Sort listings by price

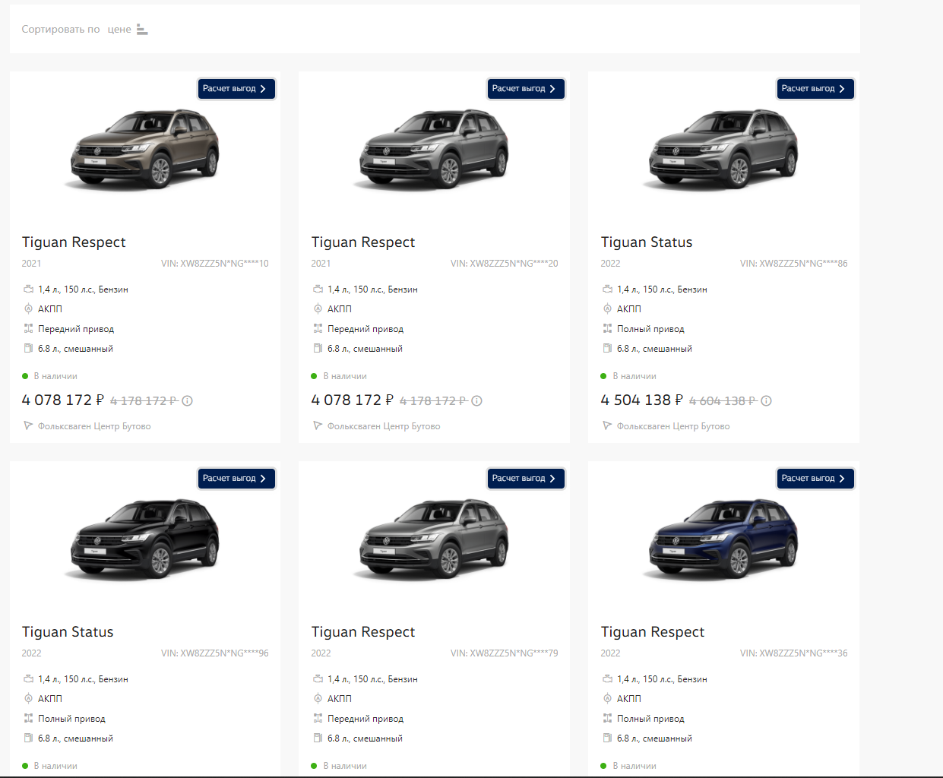coord(119,30)
